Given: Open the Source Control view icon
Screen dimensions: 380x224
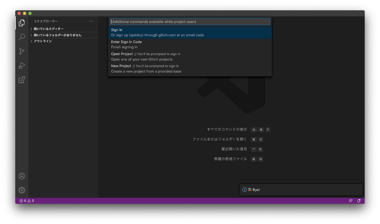Looking at the screenshot, I should (22, 51).
